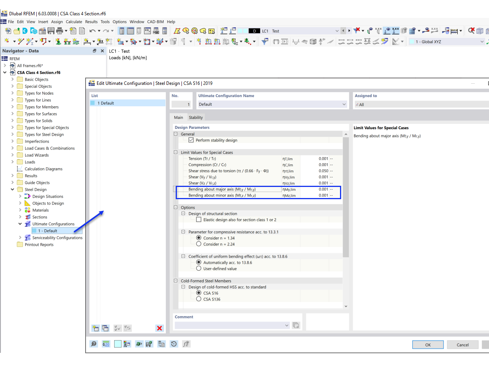Open the Ultimate Configuration Name dropdown
The width and height of the screenshot is (489, 367).
(x=343, y=104)
